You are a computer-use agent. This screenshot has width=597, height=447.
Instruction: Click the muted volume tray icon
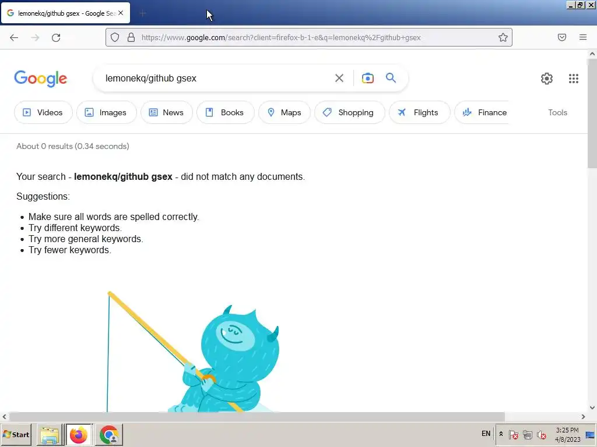[x=541, y=434]
